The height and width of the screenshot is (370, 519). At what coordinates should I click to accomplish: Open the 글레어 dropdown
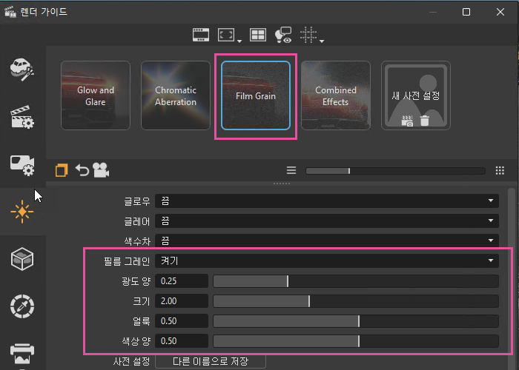pyautogui.click(x=327, y=221)
